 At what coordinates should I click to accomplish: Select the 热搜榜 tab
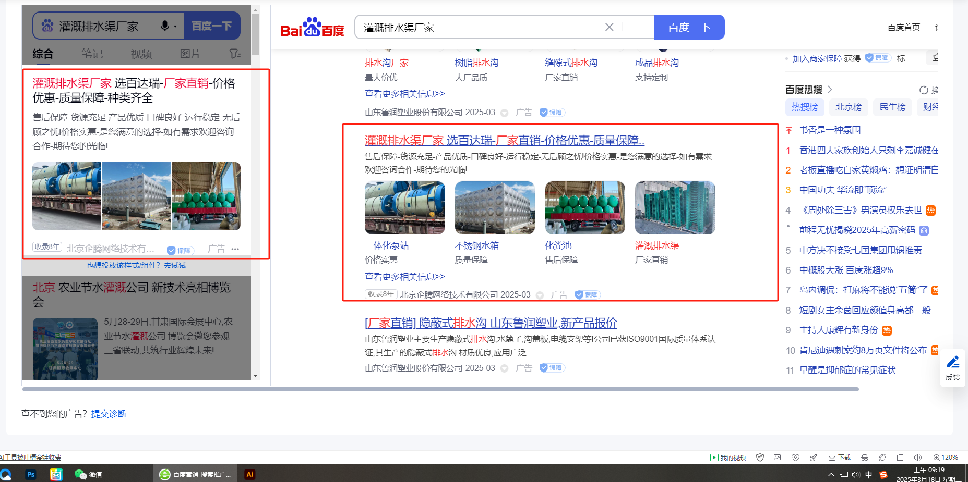(805, 107)
